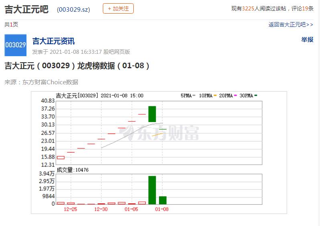Image resolution: width=320 pixels, height=226 pixels.
Task: Open the 返回吉大正元吧 link
Action: pos(291,24)
